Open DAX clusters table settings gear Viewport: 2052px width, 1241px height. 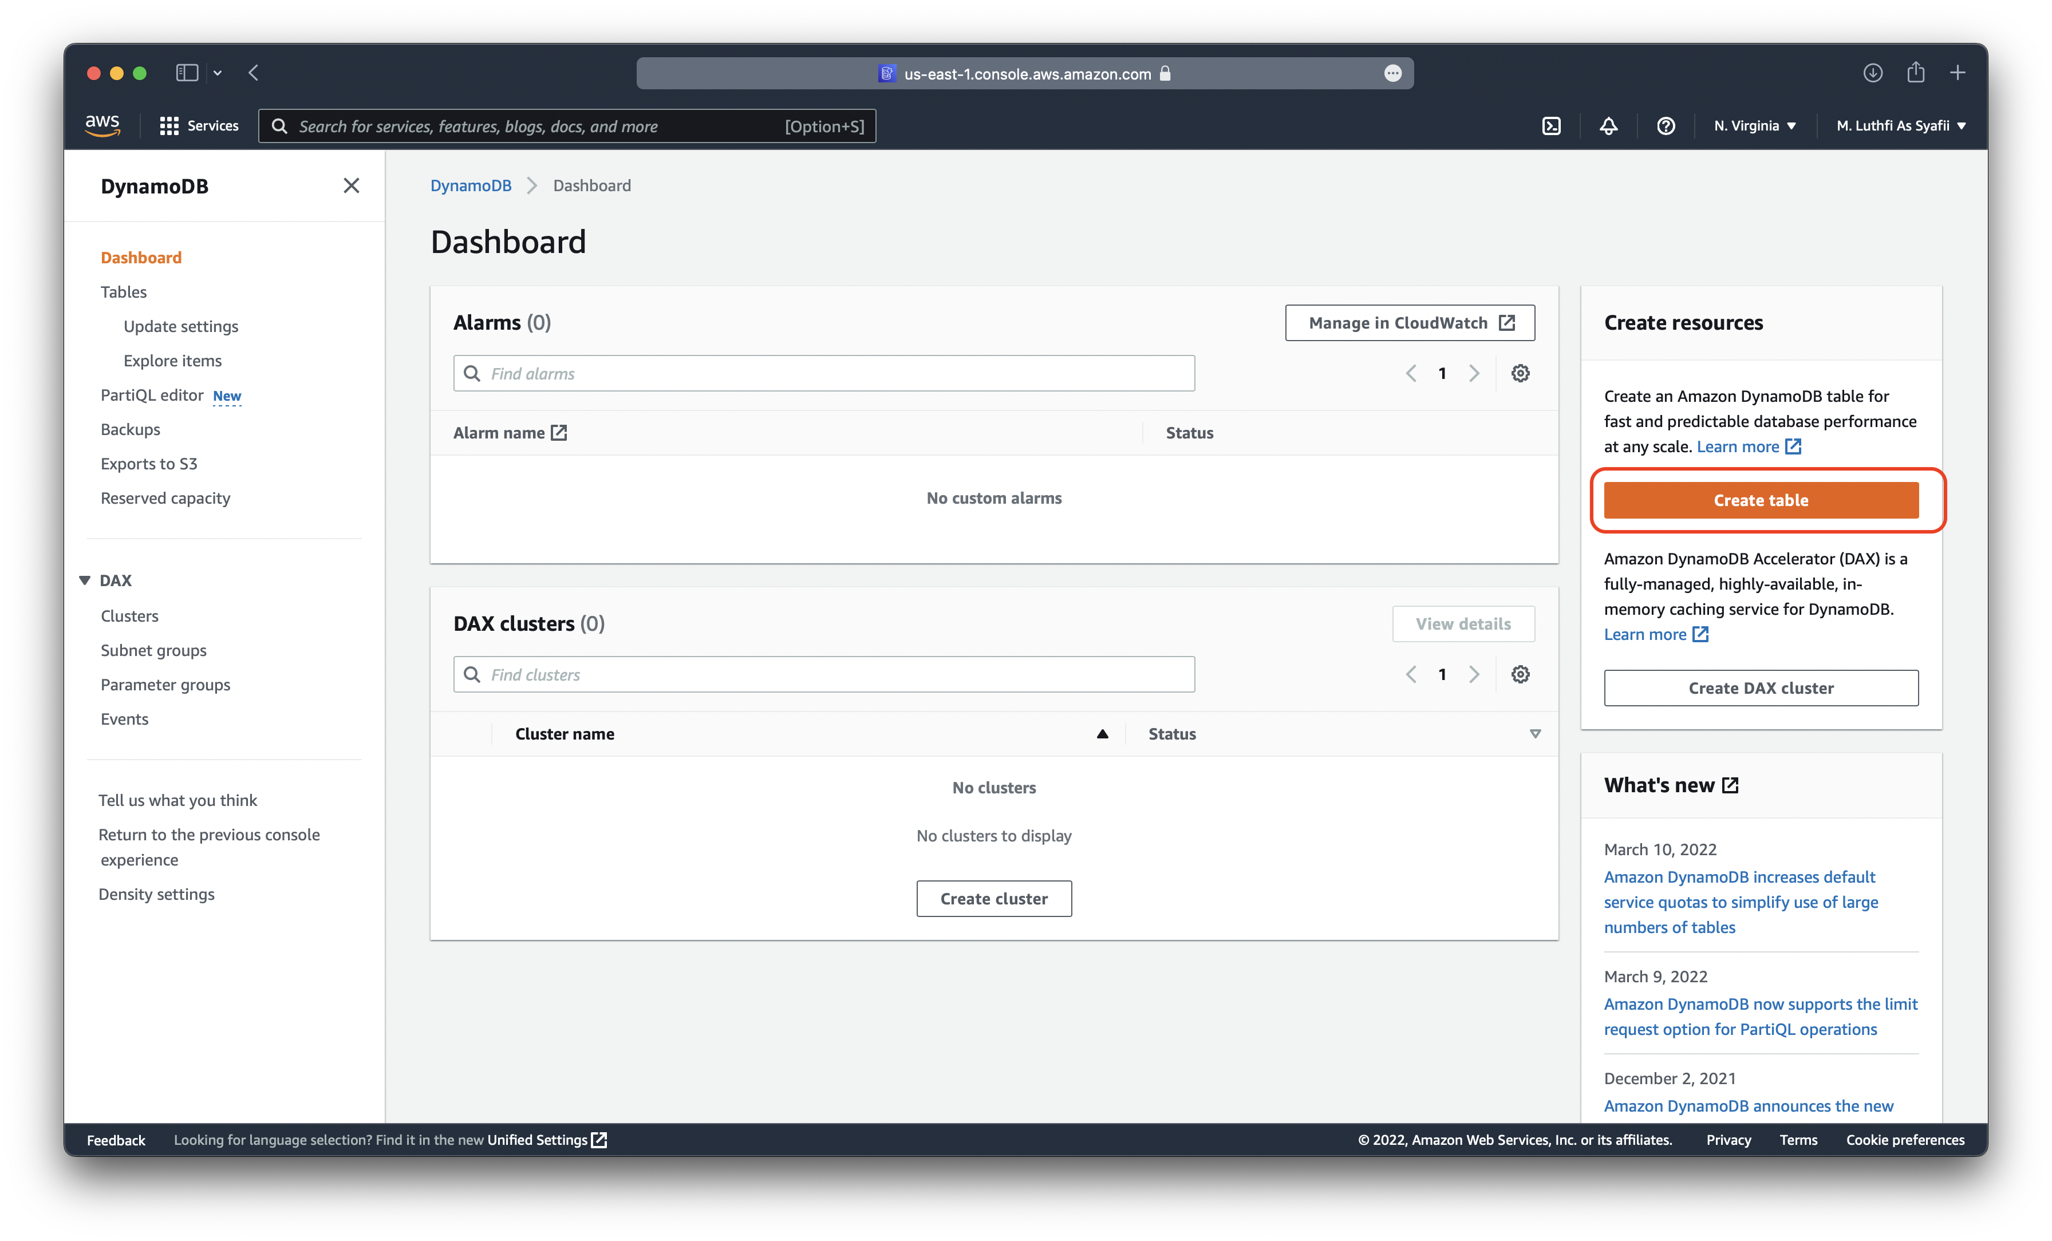[1520, 674]
